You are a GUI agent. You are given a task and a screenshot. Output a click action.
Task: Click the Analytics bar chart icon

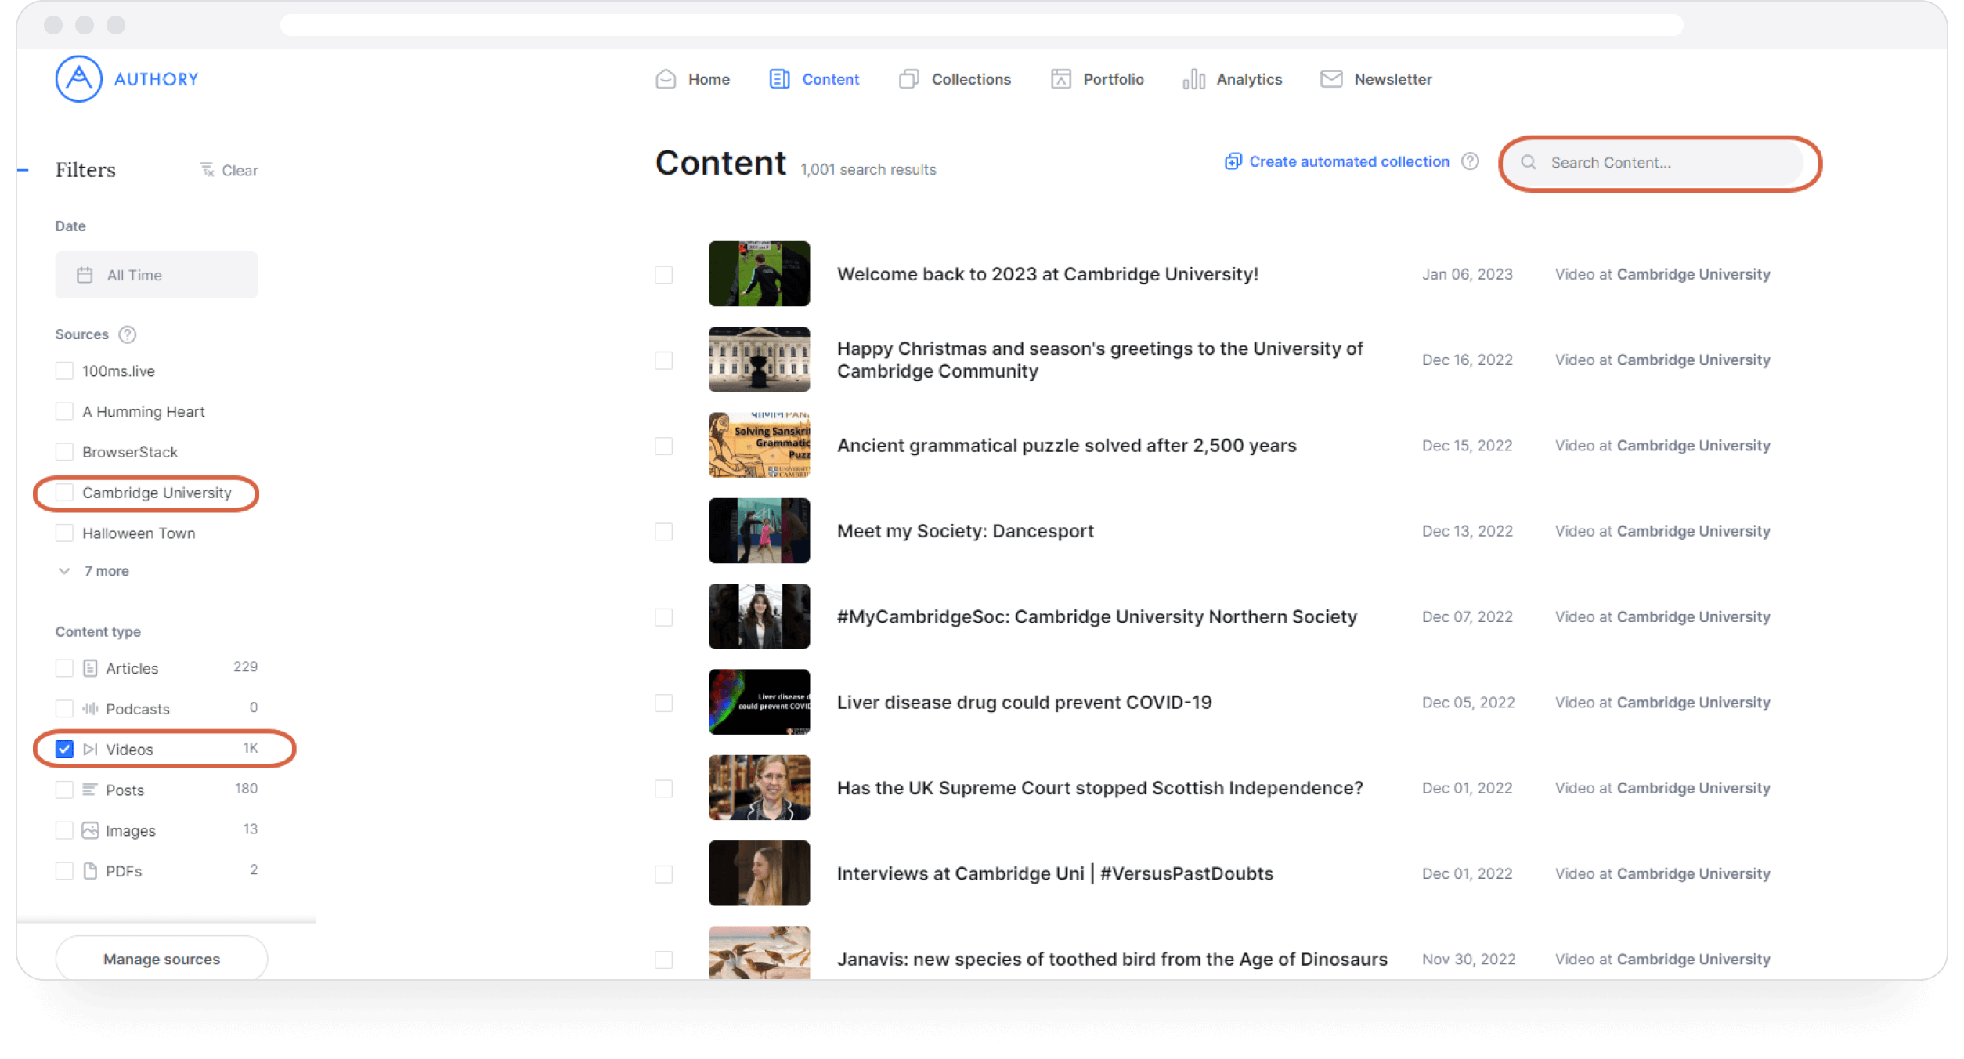click(x=1193, y=79)
